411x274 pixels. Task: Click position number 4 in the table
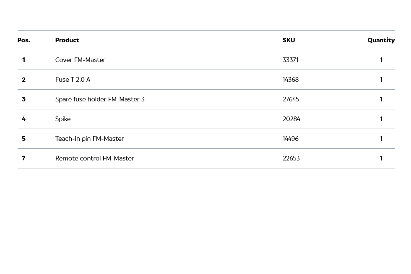tap(23, 119)
